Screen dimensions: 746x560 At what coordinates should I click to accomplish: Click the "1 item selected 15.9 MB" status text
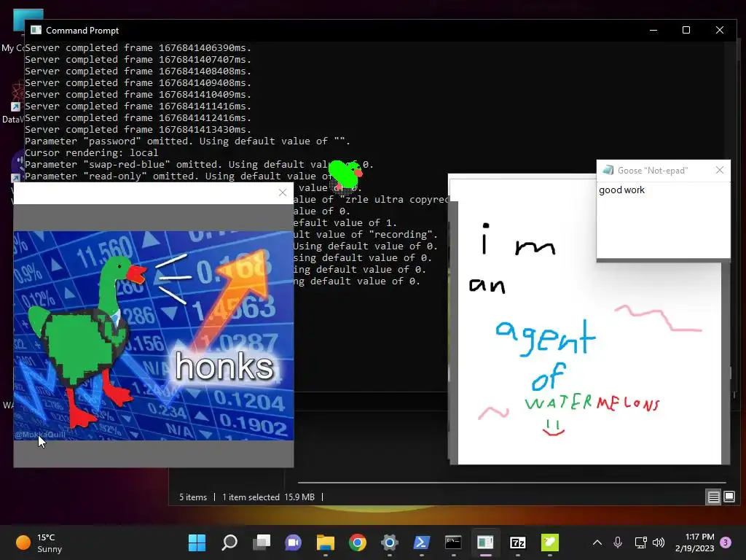(x=268, y=497)
